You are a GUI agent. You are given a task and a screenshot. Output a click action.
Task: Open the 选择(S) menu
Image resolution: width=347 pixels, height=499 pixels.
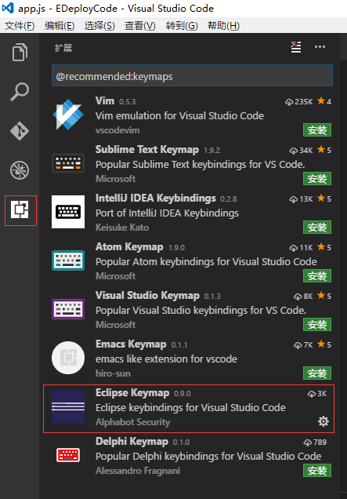coord(99,26)
